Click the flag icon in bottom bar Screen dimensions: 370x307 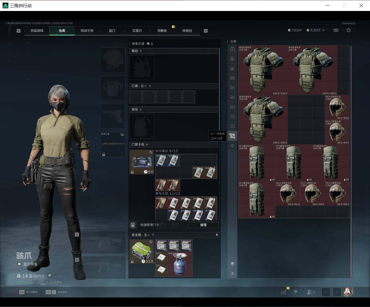tap(295, 292)
